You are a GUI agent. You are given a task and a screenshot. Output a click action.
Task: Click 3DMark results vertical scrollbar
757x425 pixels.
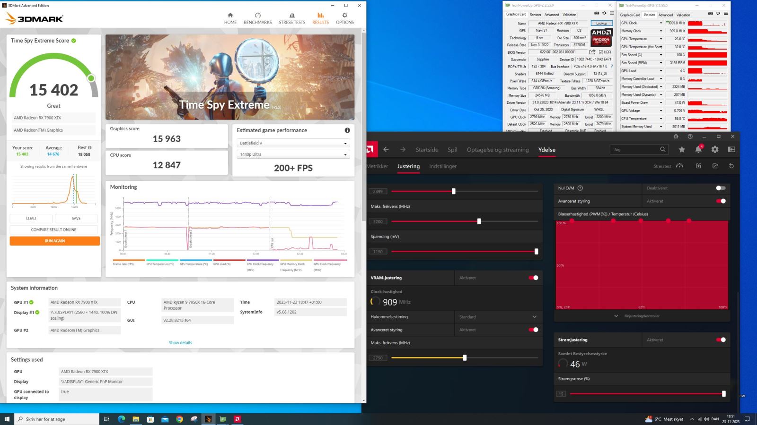click(363, 127)
